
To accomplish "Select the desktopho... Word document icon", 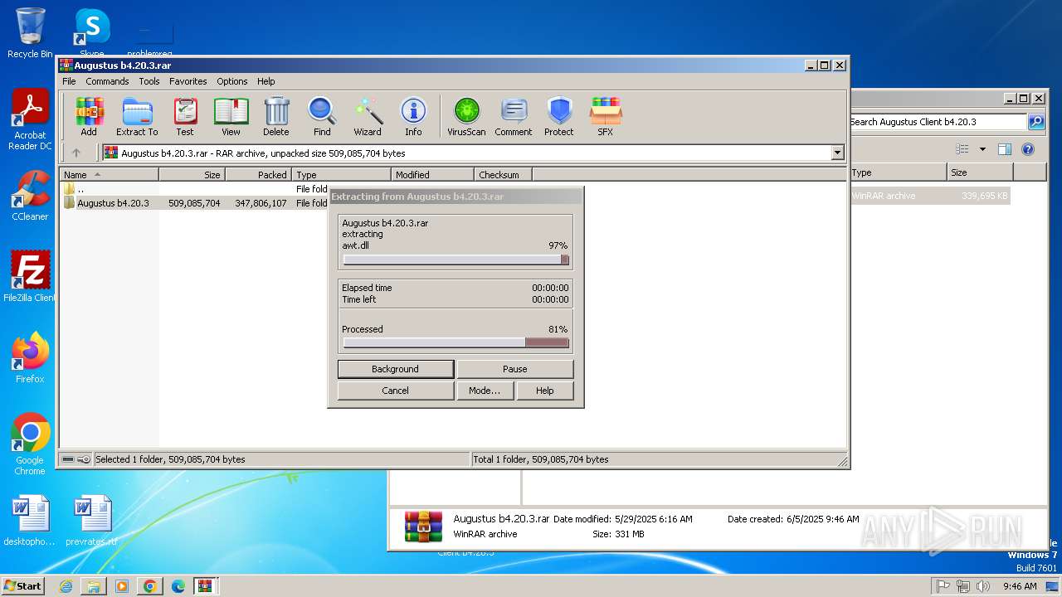I will pyautogui.click(x=30, y=521).
